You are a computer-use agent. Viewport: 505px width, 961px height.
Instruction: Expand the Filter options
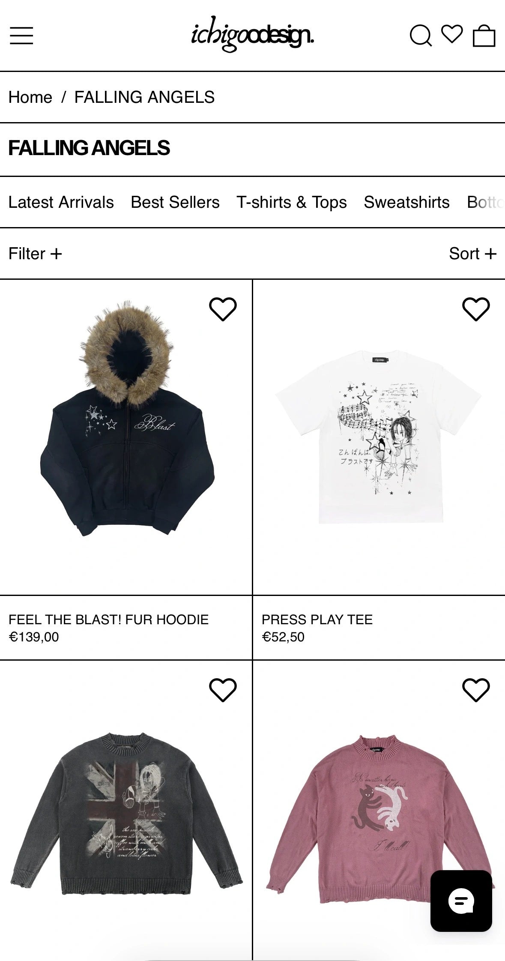pos(35,254)
